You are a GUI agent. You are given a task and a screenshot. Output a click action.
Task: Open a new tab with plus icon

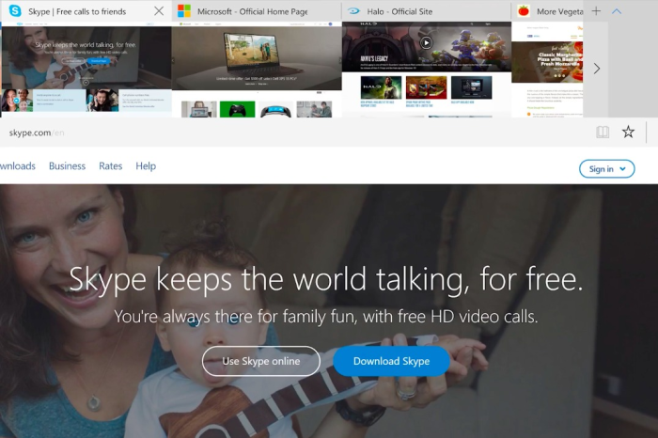point(596,11)
